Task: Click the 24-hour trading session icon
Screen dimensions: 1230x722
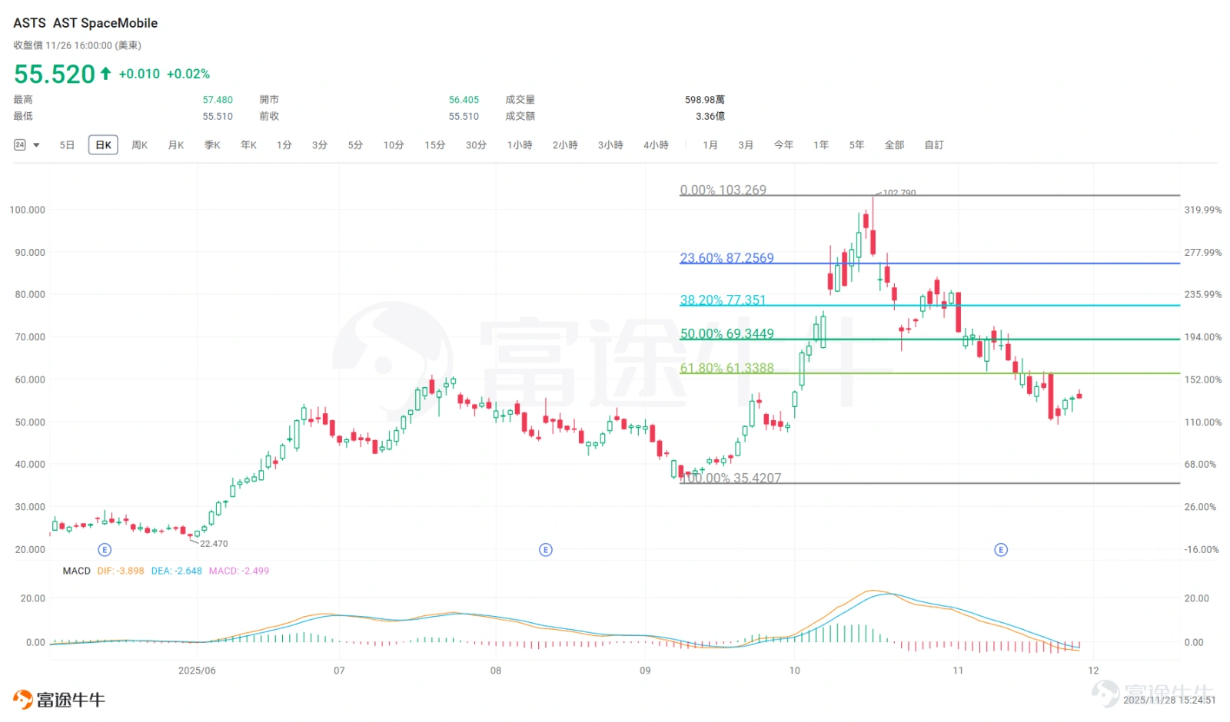Action: (20, 144)
